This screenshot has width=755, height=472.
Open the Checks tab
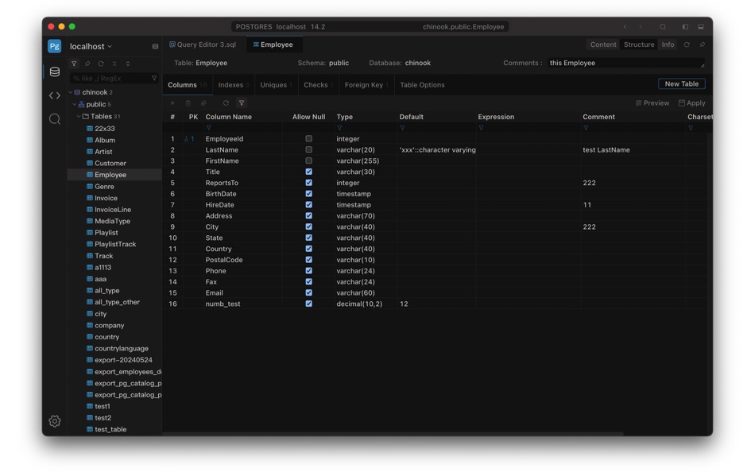[x=318, y=85]
